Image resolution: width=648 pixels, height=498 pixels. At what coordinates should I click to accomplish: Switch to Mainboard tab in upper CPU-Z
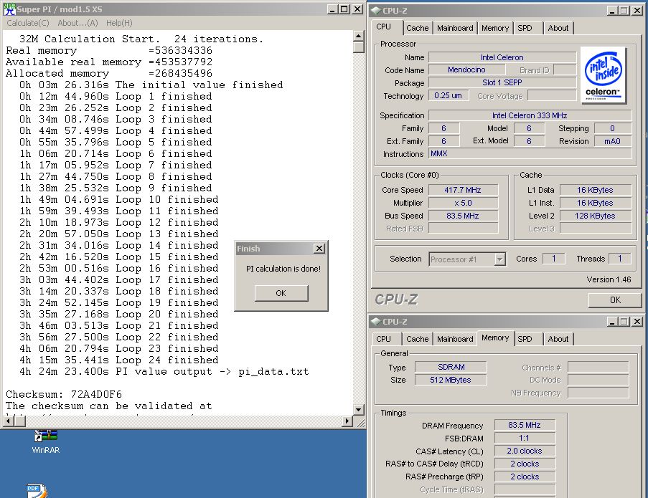tap(455, 28)
